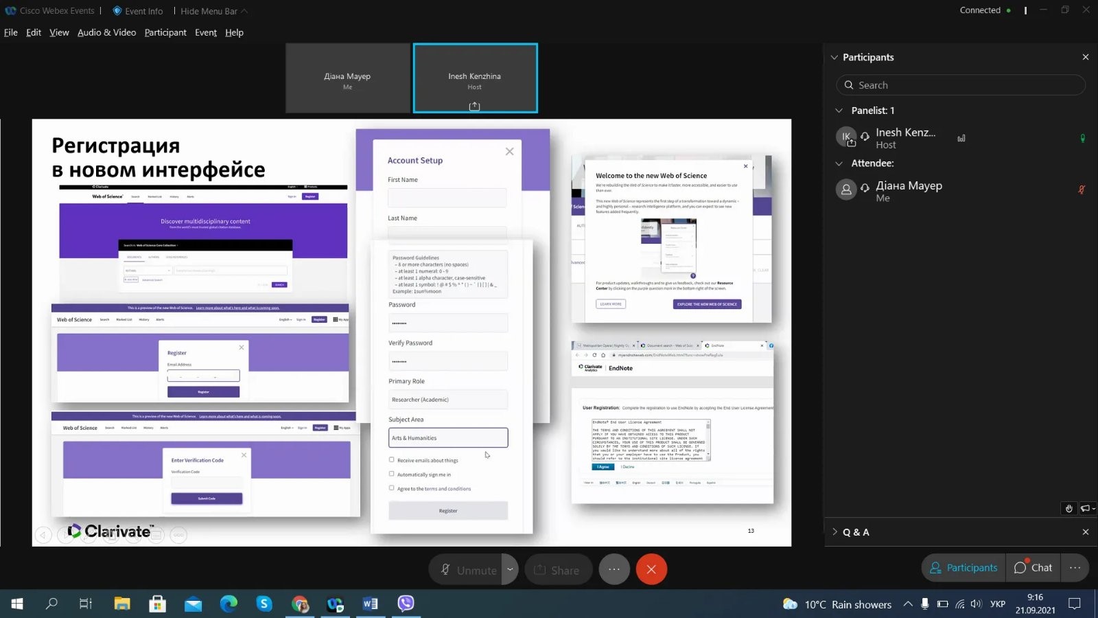Screen dimensions: 1098x618
Task: Open clock and date 9:16
Action: point(1036,604)
